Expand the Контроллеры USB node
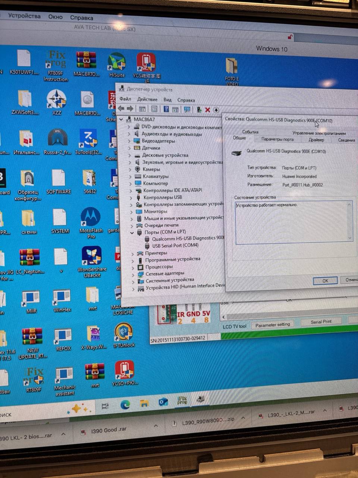Image resolution: width=358 pixels, height=478 pixels. (x=131, y=198)
